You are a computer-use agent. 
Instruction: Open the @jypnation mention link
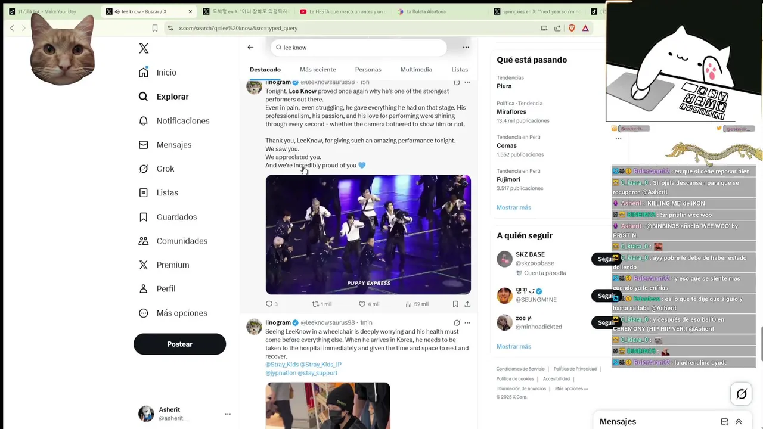pos(280,373)
